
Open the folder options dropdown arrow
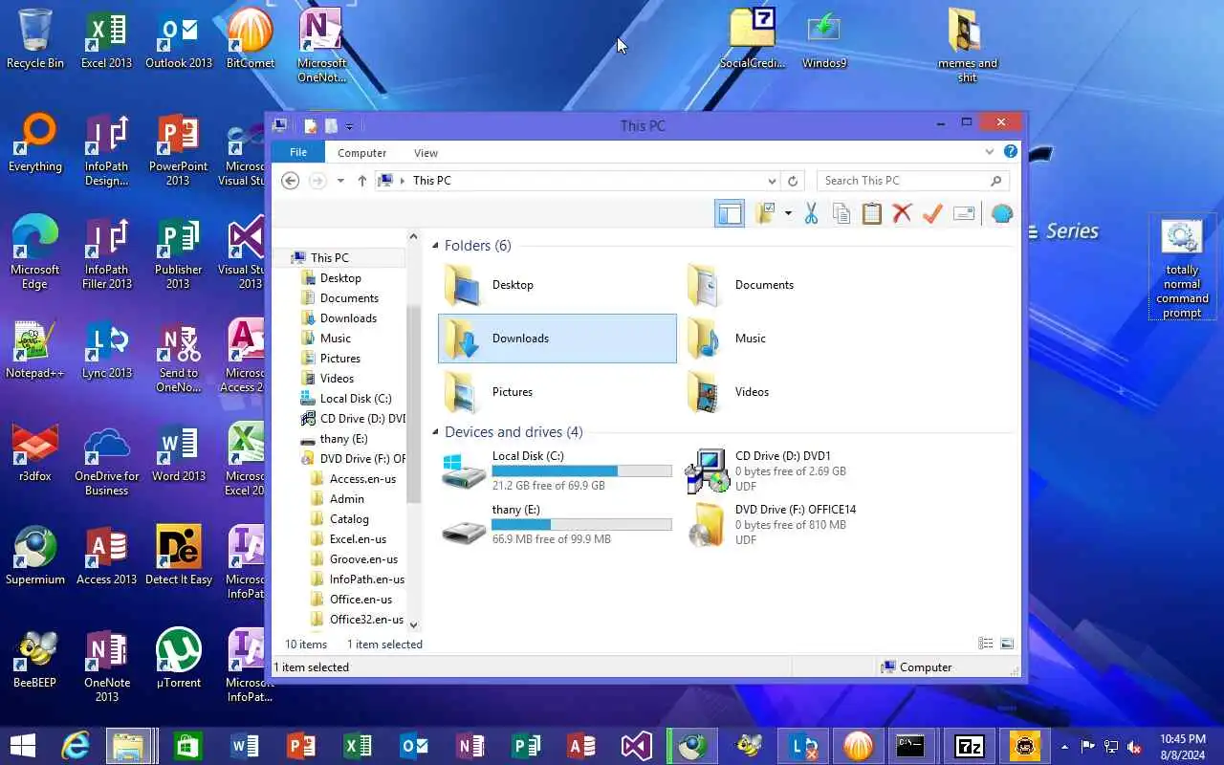788,214
